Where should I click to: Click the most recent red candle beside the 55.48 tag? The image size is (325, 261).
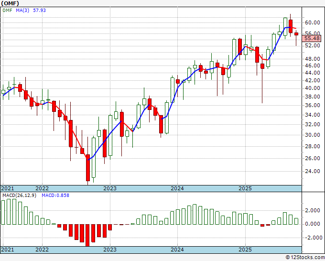point(296,34)
